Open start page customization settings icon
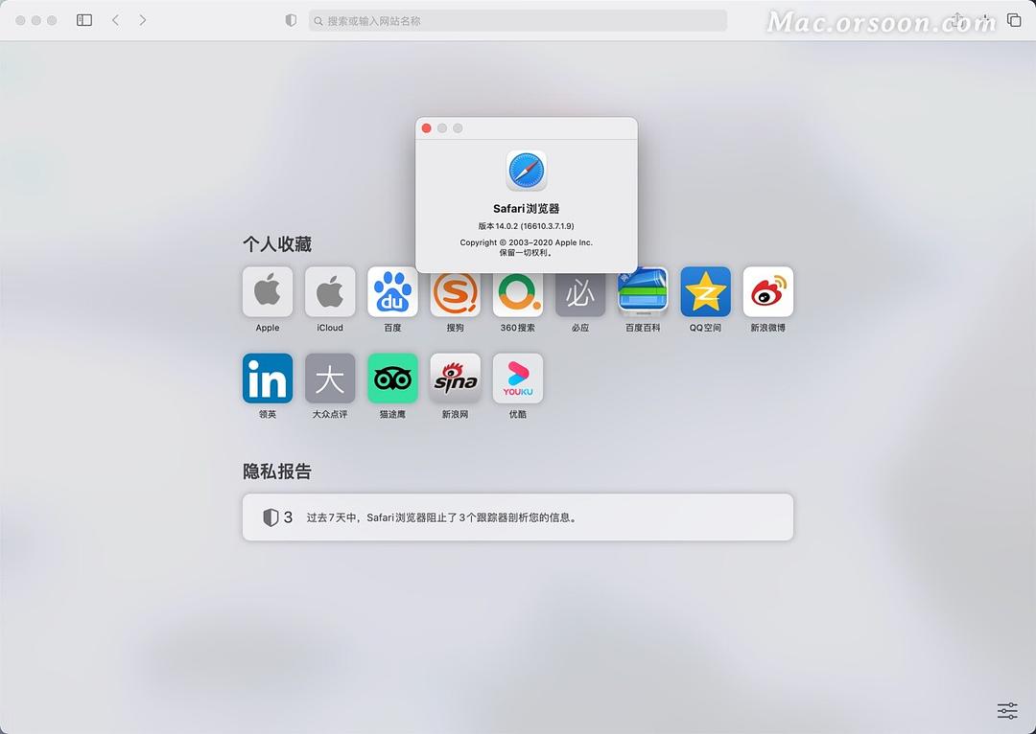 (1007, 711)
